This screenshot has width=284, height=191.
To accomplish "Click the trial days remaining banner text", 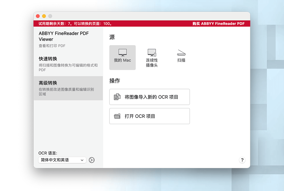I will click(x=75, y=24).
